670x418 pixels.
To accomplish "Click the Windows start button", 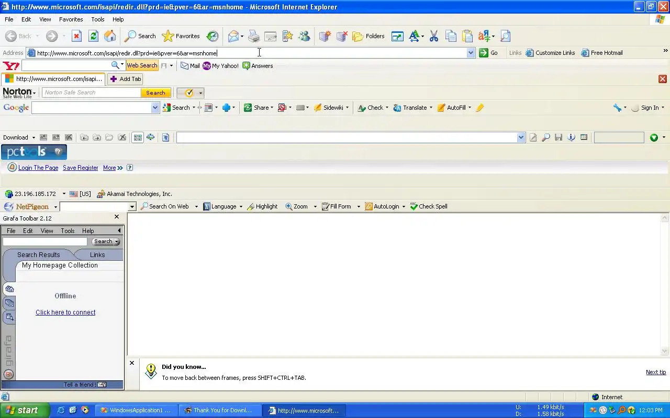I will click(x=25, y=410).
